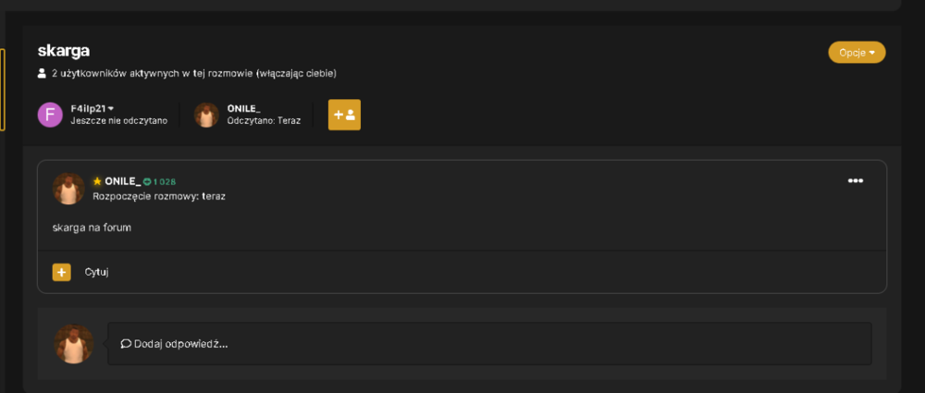Open ONILE_'s avatar in the participants row
Screen dimensions: 925x393
coord(206,115)
